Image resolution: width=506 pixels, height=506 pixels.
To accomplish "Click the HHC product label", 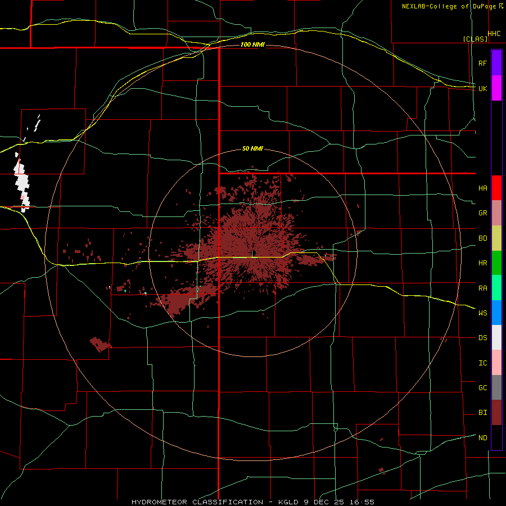I will coord(494,34).
